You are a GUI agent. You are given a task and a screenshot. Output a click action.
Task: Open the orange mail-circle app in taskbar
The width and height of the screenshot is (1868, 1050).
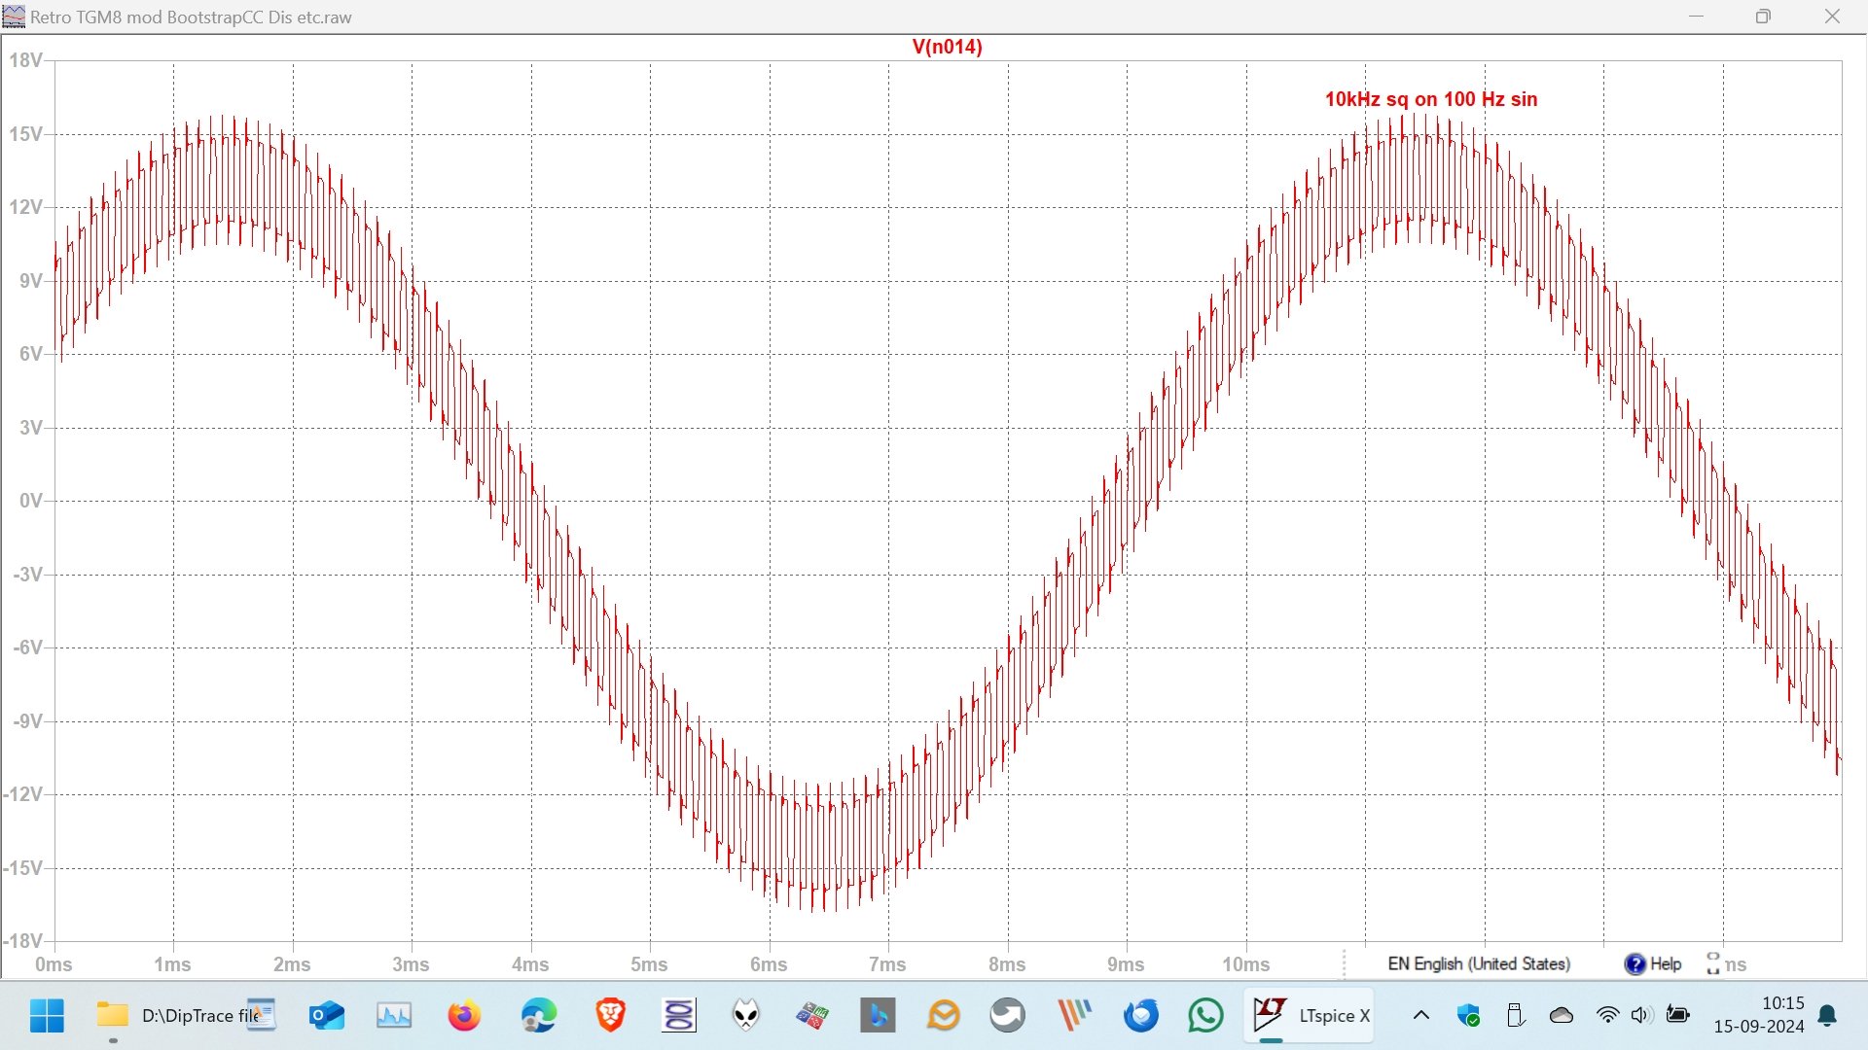[x=944, y=1016]
